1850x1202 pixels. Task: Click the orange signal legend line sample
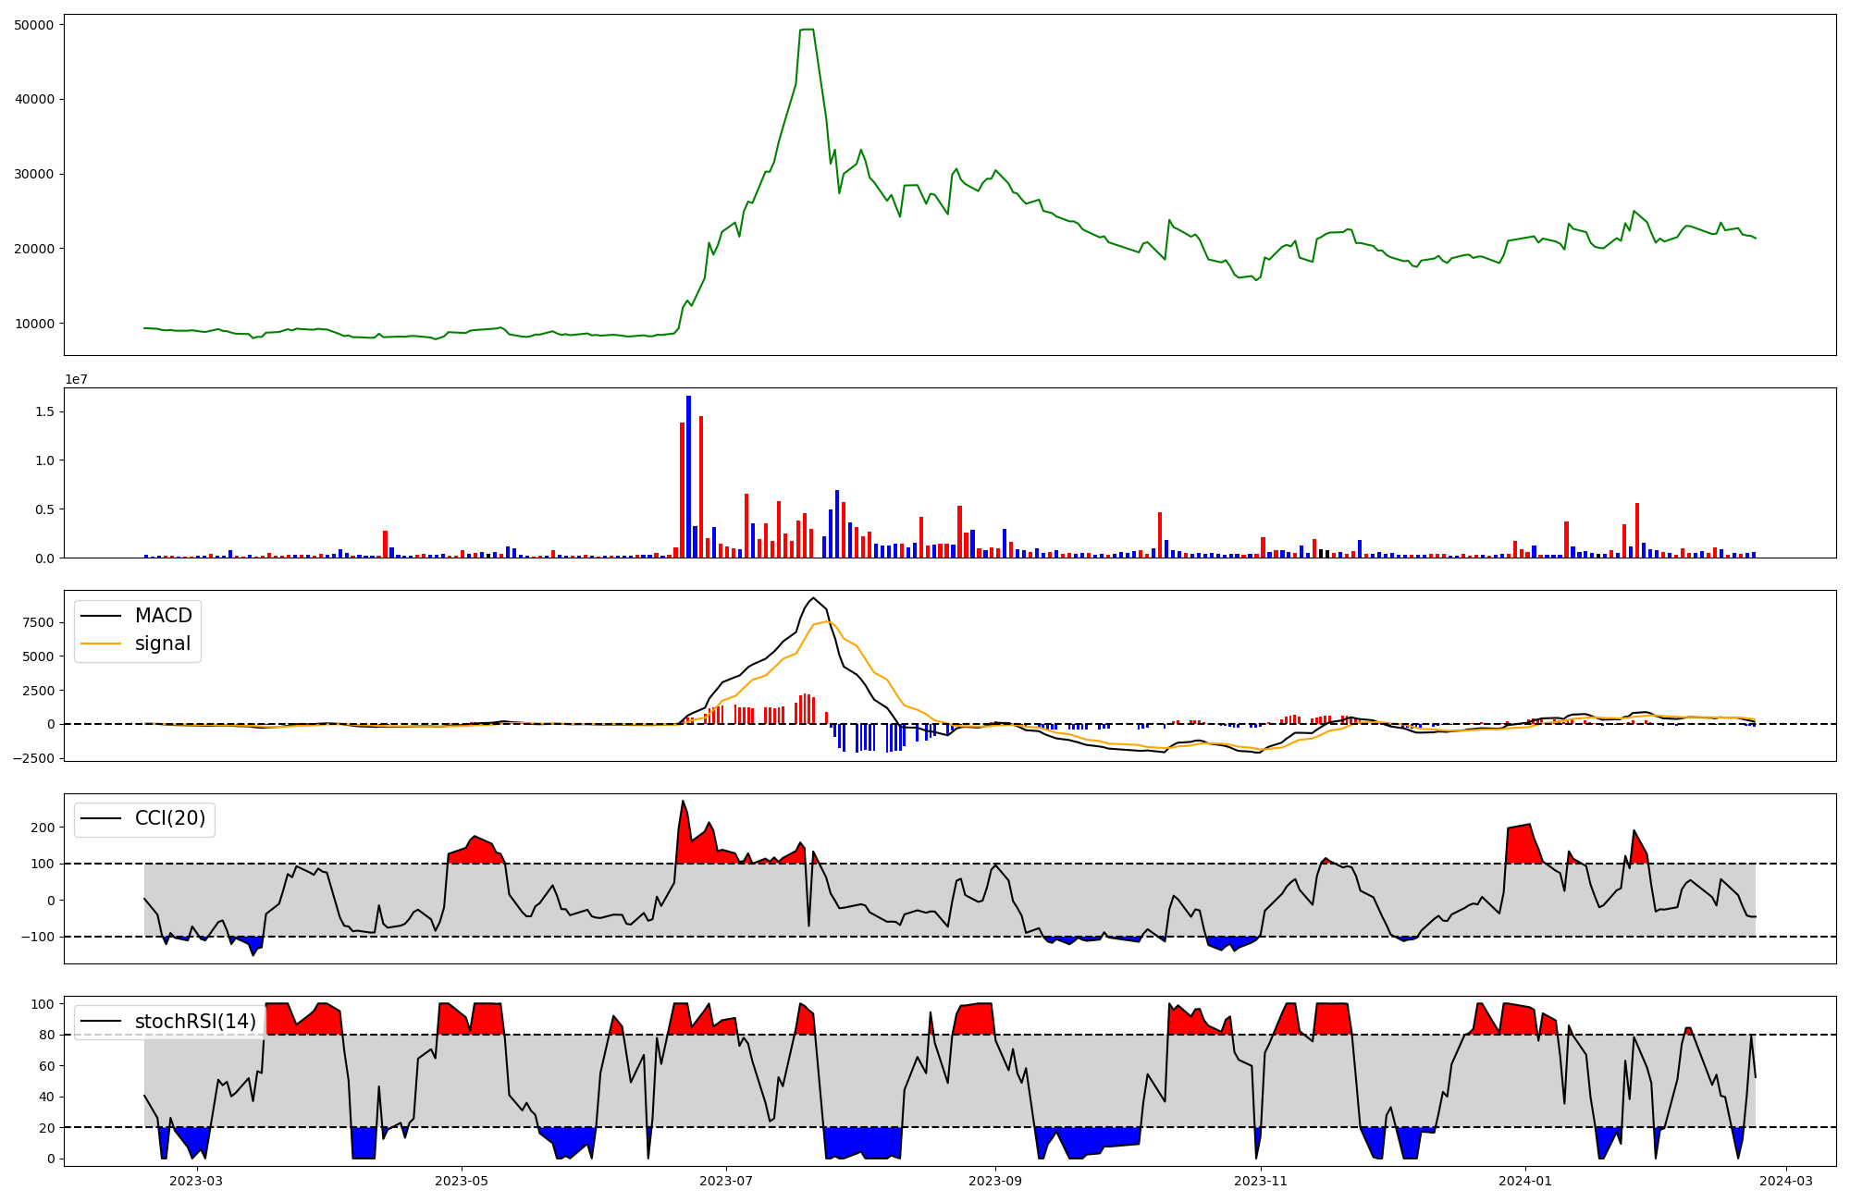(101, 644)
